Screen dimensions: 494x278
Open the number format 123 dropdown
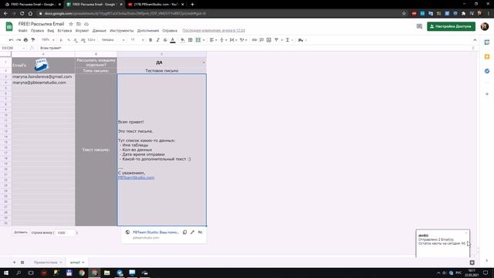[91, 40]
